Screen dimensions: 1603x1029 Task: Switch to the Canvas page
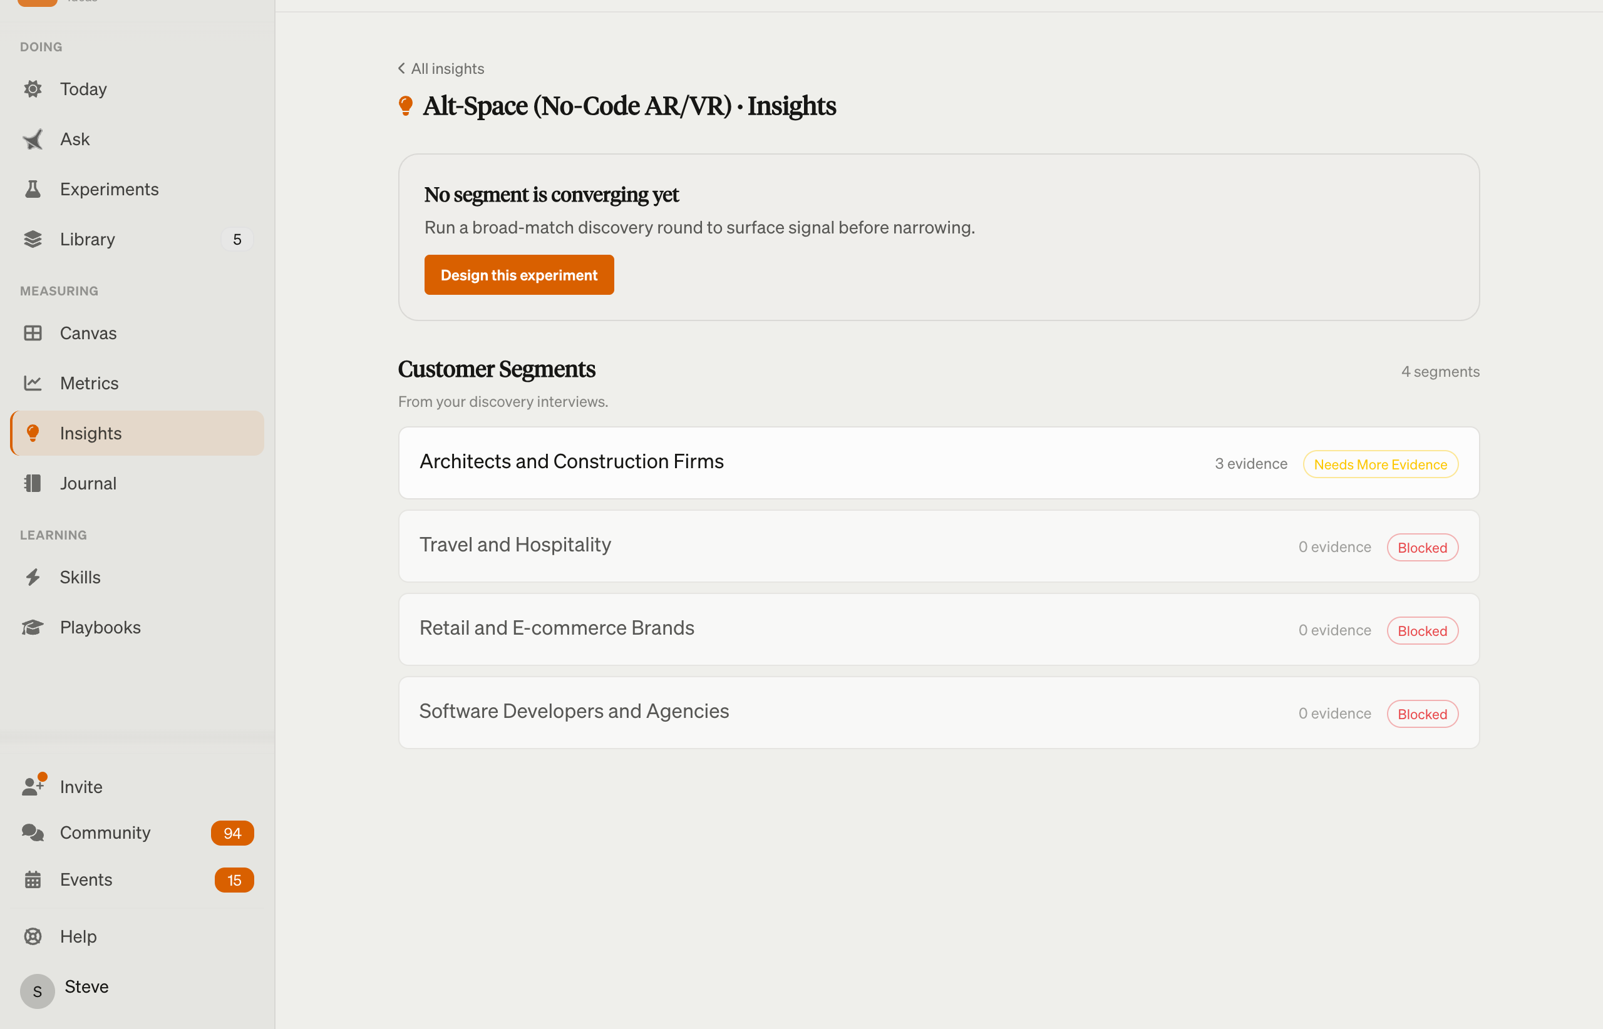[137, 333]
